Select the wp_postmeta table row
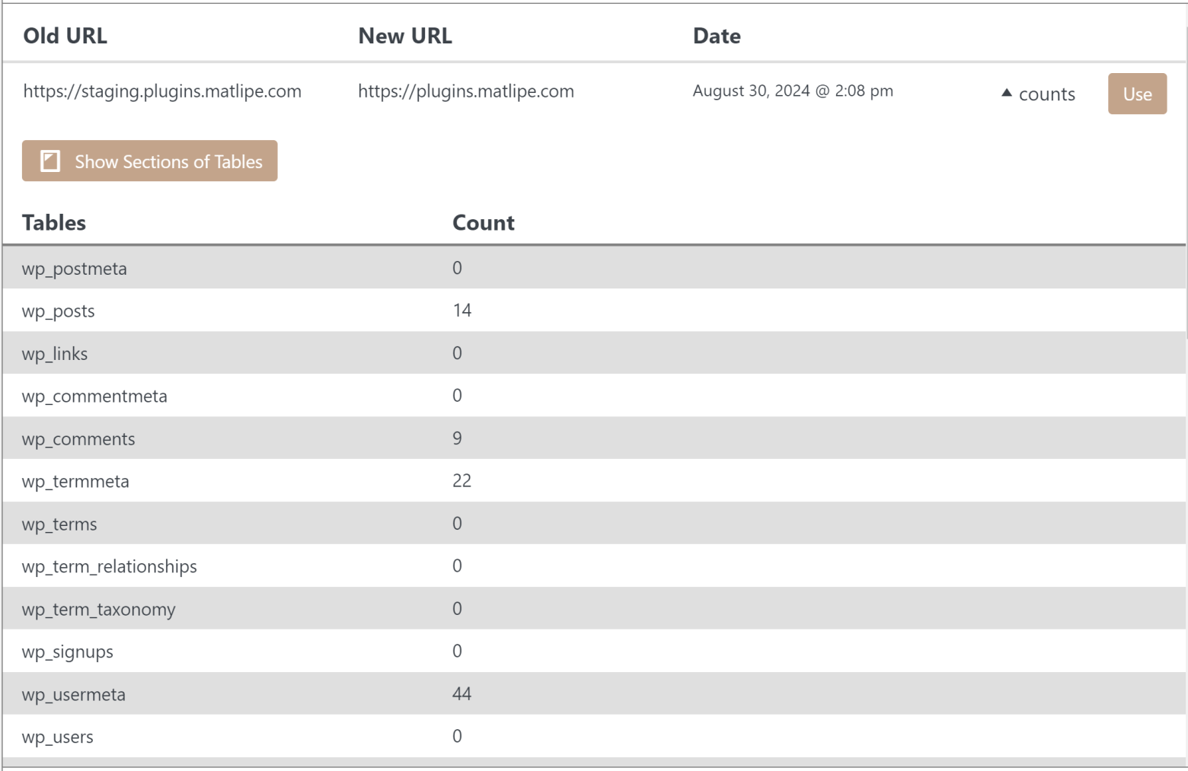Screen dimensions: 1188x771 [75, 269]
